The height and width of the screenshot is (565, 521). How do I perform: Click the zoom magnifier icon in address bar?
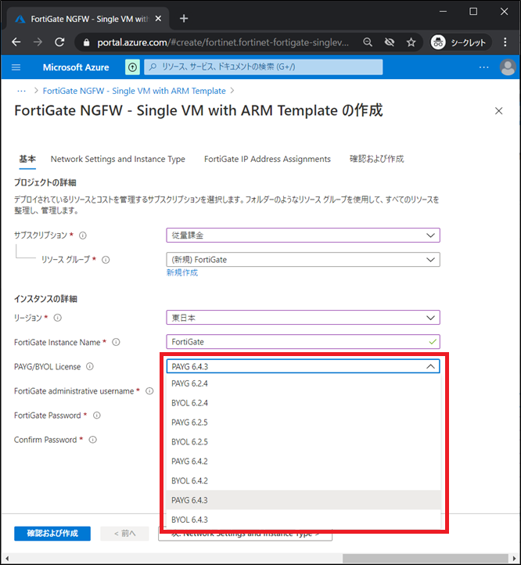tap(368, 42)
